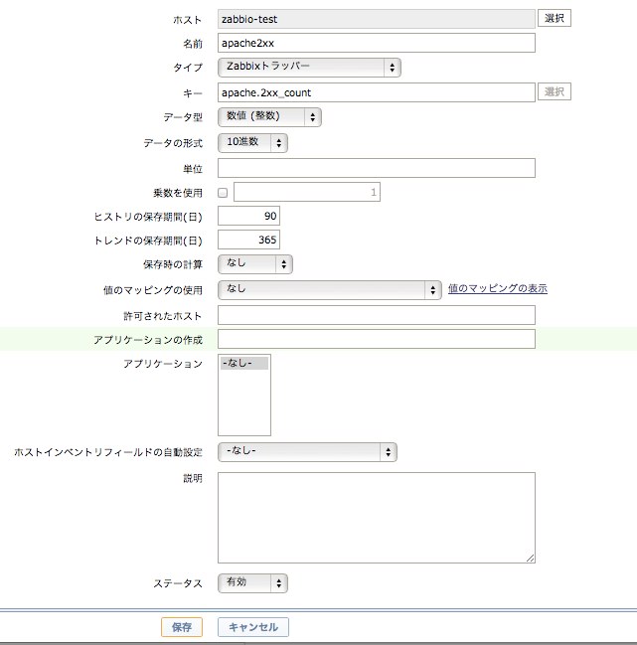Click the キャンセル button

pyautogui.click(x=252, y=627)
